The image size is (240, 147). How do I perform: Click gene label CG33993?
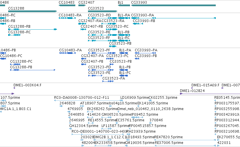click(139, 3)
